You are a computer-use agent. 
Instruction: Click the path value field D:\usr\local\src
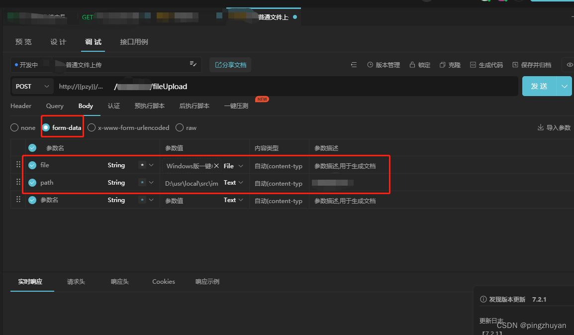coord(191,183)
